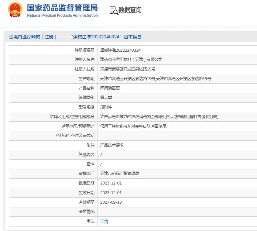Click the 仅用于注射输液前 intended use text
Screen dimensions: 257x231
coord(134,126)
